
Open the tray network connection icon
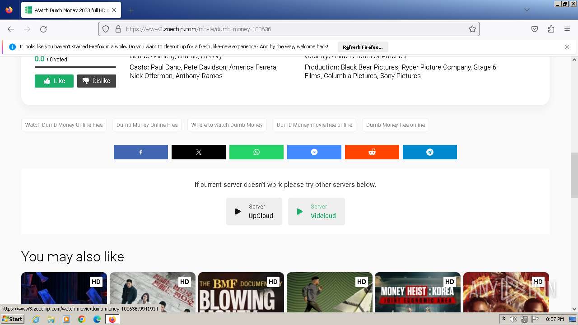(524, 319)
